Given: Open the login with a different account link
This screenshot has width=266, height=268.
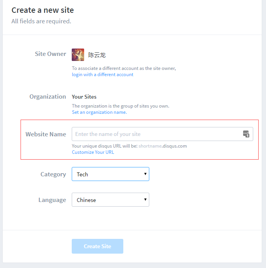Looking at the screenshot, I should point(102,75).
